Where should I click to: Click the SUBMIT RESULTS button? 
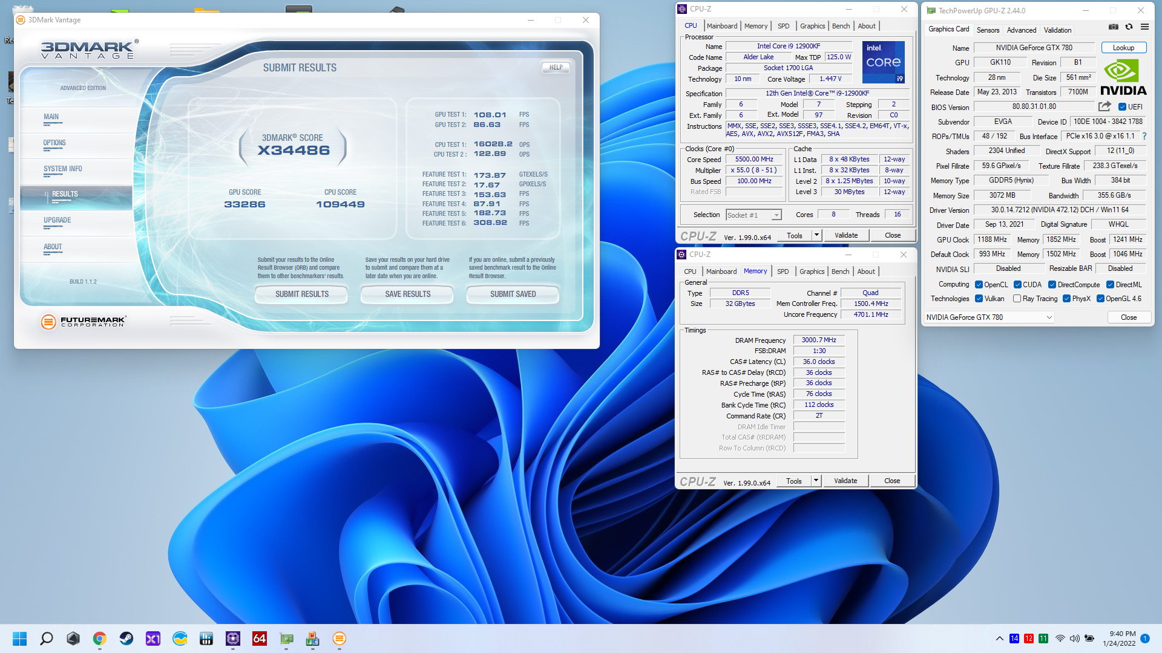301,294
